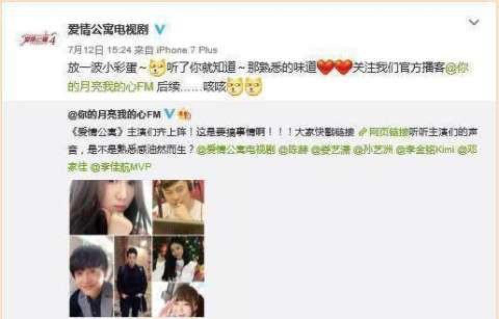Click the pair of doge emojis after 咳咳
The height and width of the screenshot is (319, 499).
click(x=244, y=86)
